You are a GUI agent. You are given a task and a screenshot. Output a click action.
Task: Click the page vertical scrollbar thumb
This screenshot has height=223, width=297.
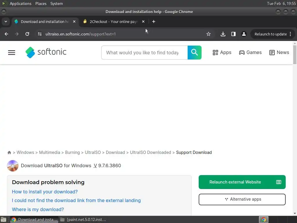[x=295, y=55]
